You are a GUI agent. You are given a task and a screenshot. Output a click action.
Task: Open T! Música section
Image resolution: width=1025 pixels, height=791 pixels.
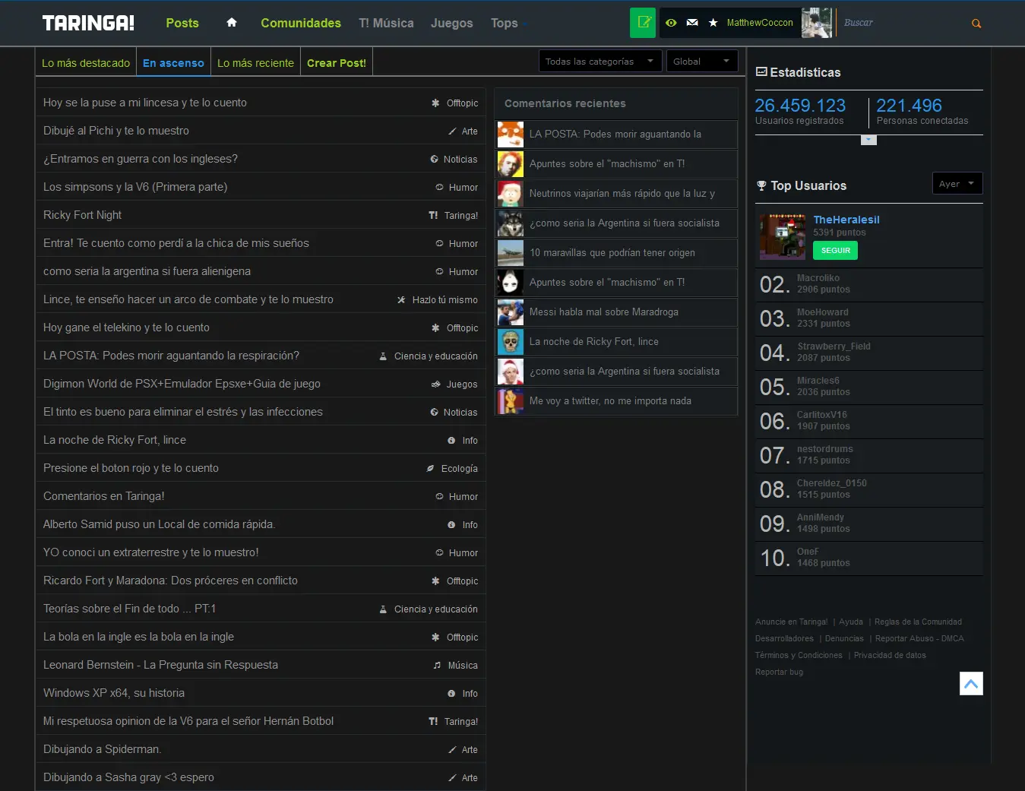point(386,24)
